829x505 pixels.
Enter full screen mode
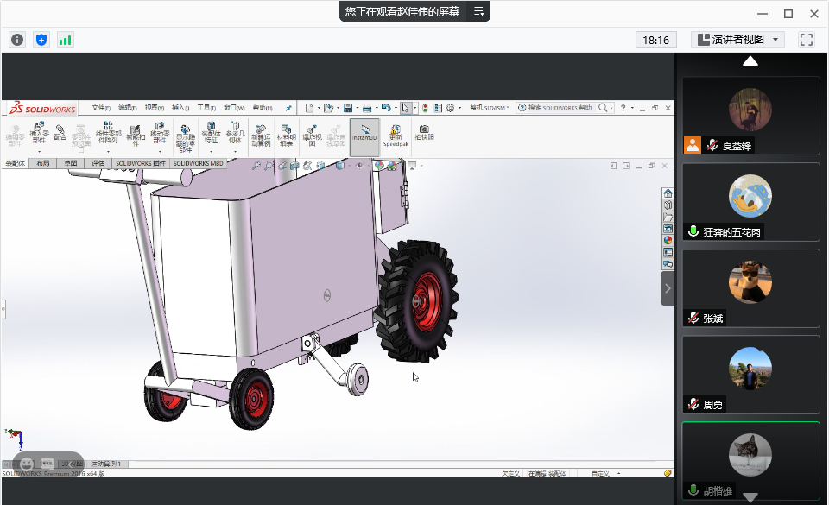click(807, 40)
